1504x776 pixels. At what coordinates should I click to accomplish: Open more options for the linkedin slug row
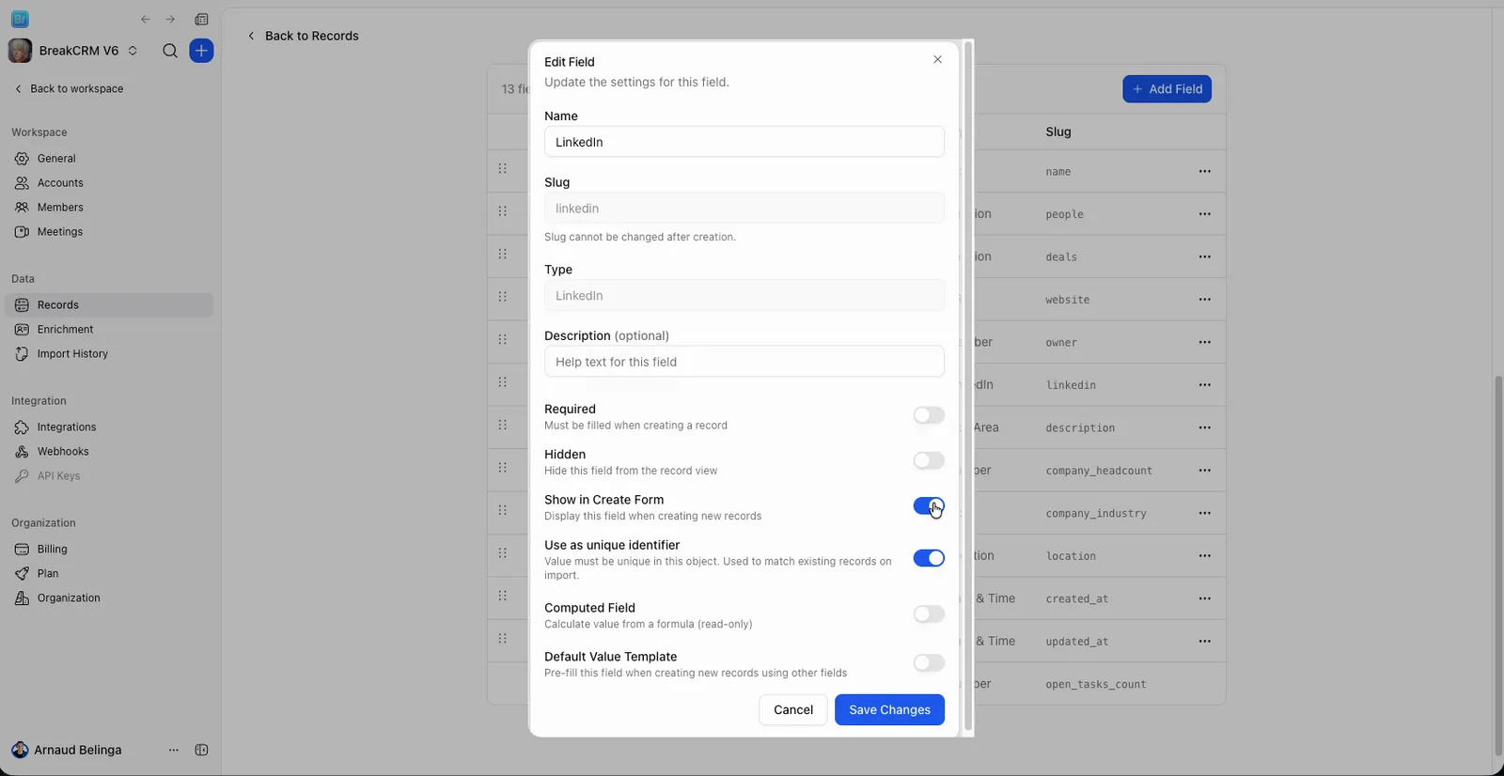click(1204, 385)
